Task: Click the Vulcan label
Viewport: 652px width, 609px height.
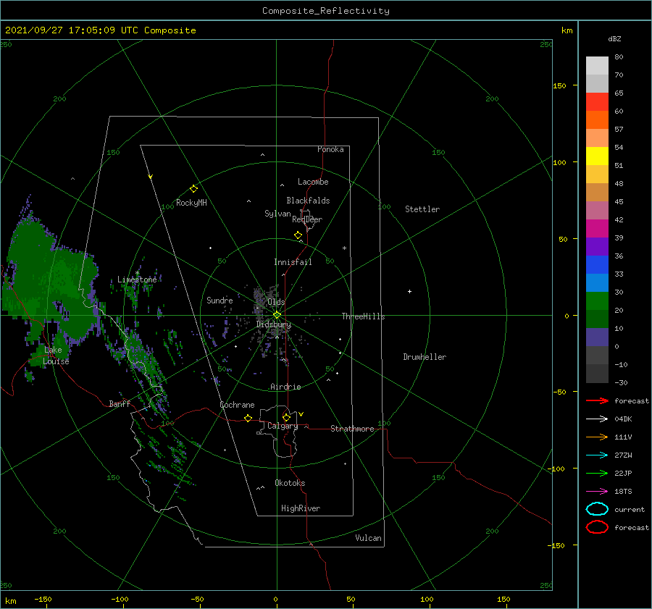Action: [x=368, y=538]
